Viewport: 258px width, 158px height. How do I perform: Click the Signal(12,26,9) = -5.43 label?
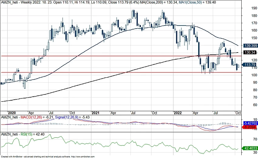[72, 117]
